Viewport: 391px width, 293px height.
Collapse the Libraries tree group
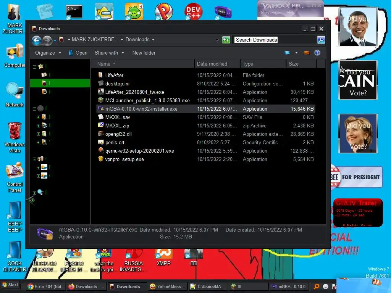point(35,109)
